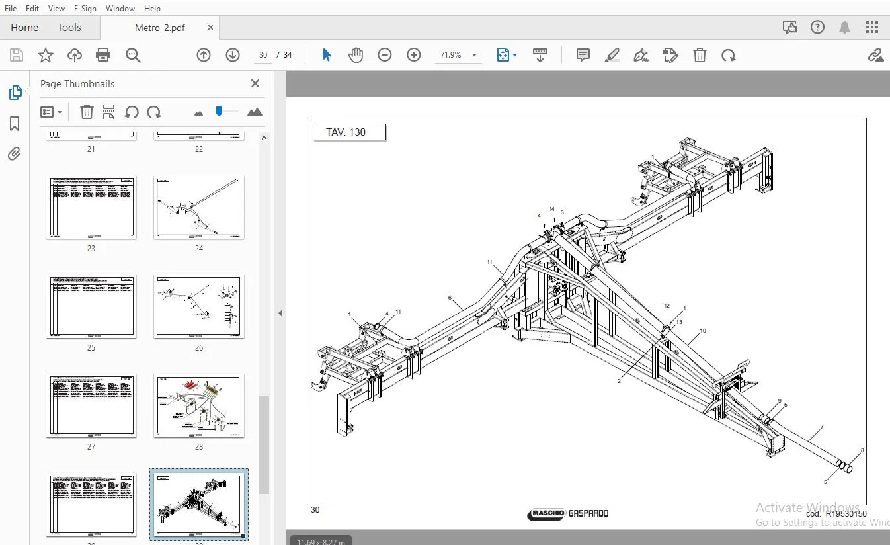Open the find text magnifier tool
Image resolution: width=890 pixels, height=545 pixels.
(133, 55)
